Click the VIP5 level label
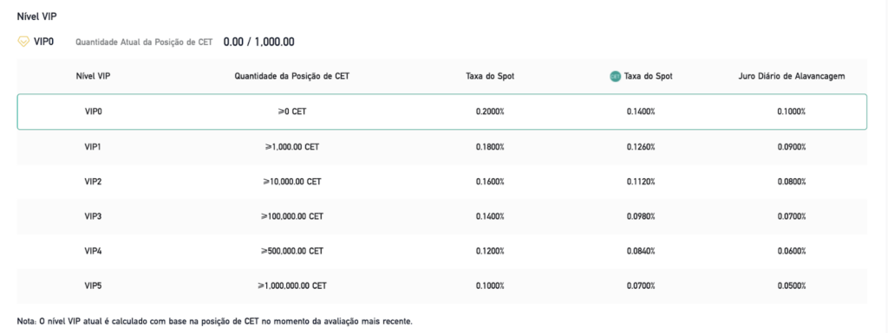The height and width of the screenshot is (333, 888). pyautogui.click(x=93, y=285)
